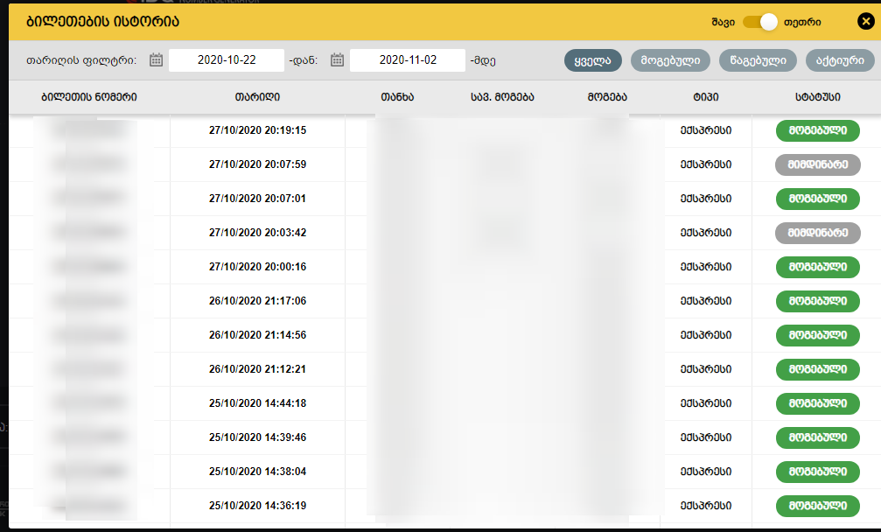Select the ყველა filter button

point(593,60)
